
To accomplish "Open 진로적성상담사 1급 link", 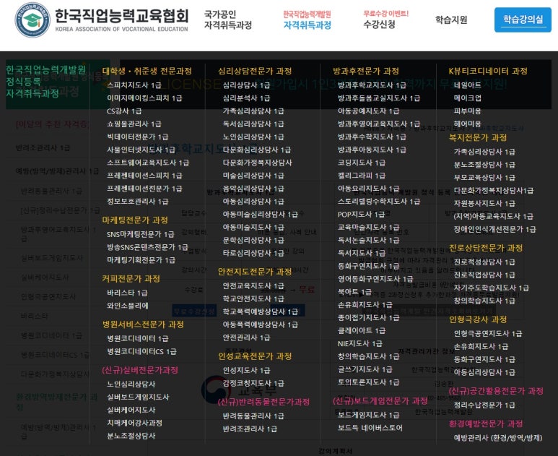I will pyautogui.click(x=484, y=262).
